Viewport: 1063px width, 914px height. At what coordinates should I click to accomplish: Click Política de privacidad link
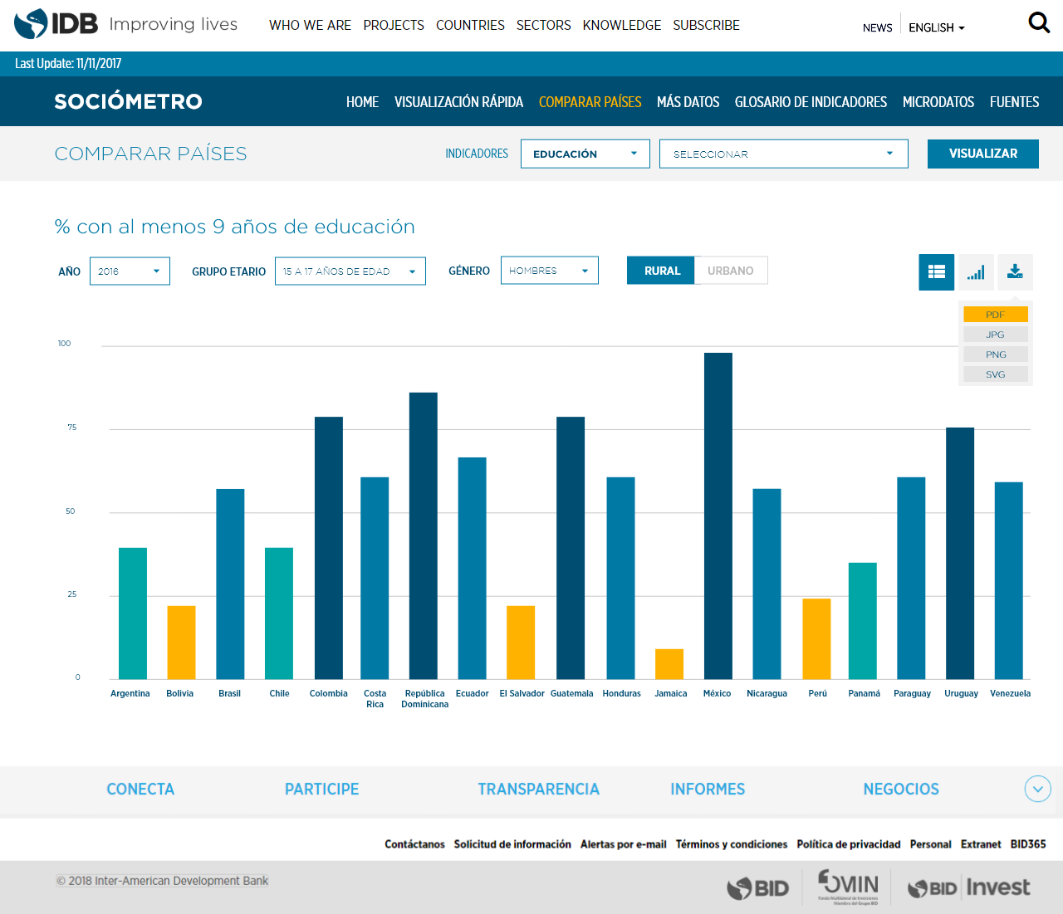click(x=849, y=844)
